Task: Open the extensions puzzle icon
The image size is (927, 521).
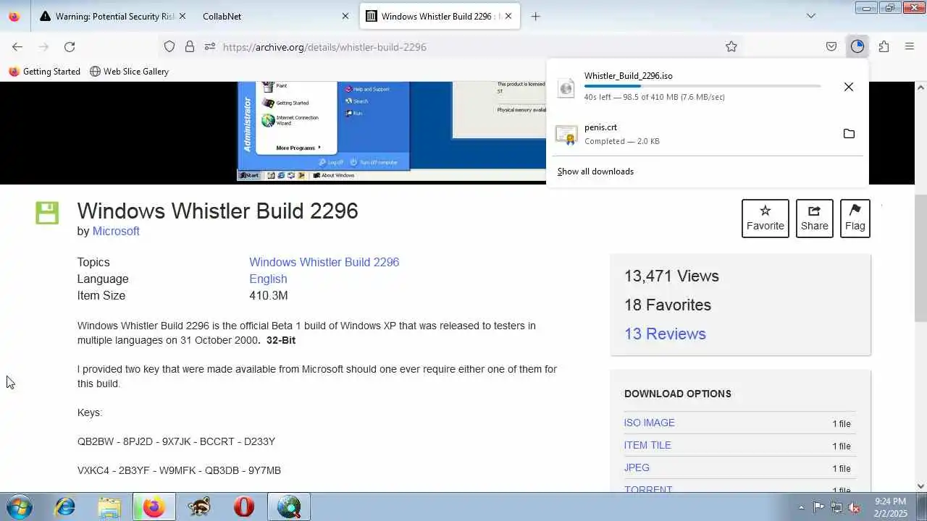Action: (x=884, y=46)
